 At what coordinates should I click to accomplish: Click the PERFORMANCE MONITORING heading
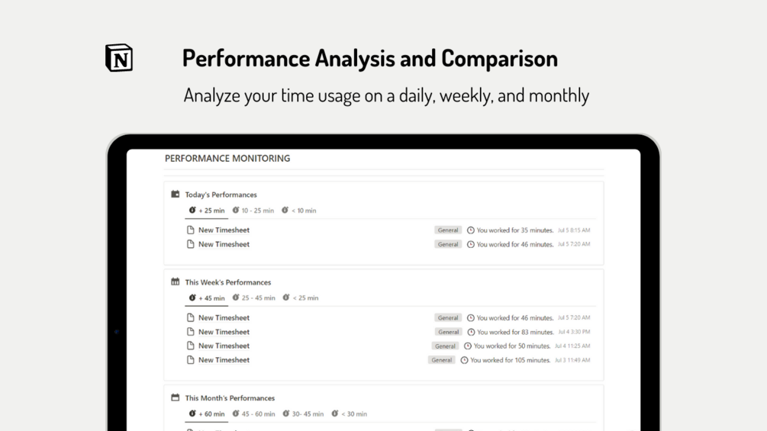click(x=227, y=159)
